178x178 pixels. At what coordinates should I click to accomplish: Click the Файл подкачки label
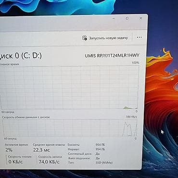79,158
